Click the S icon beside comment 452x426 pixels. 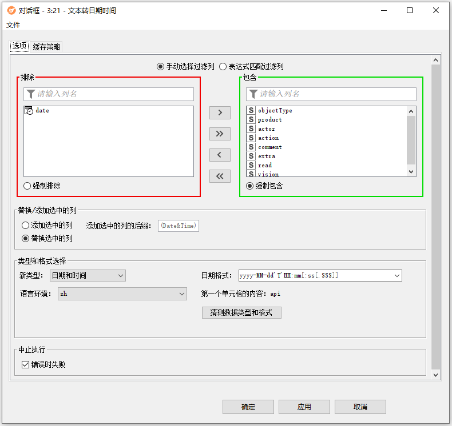point(251,147)
